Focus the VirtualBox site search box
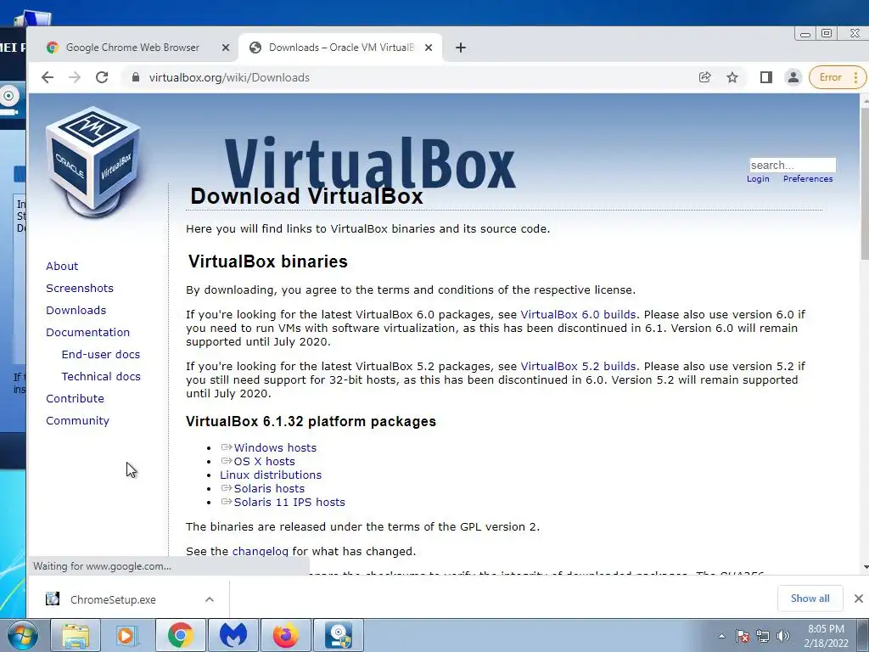 [x=793, y=166]
